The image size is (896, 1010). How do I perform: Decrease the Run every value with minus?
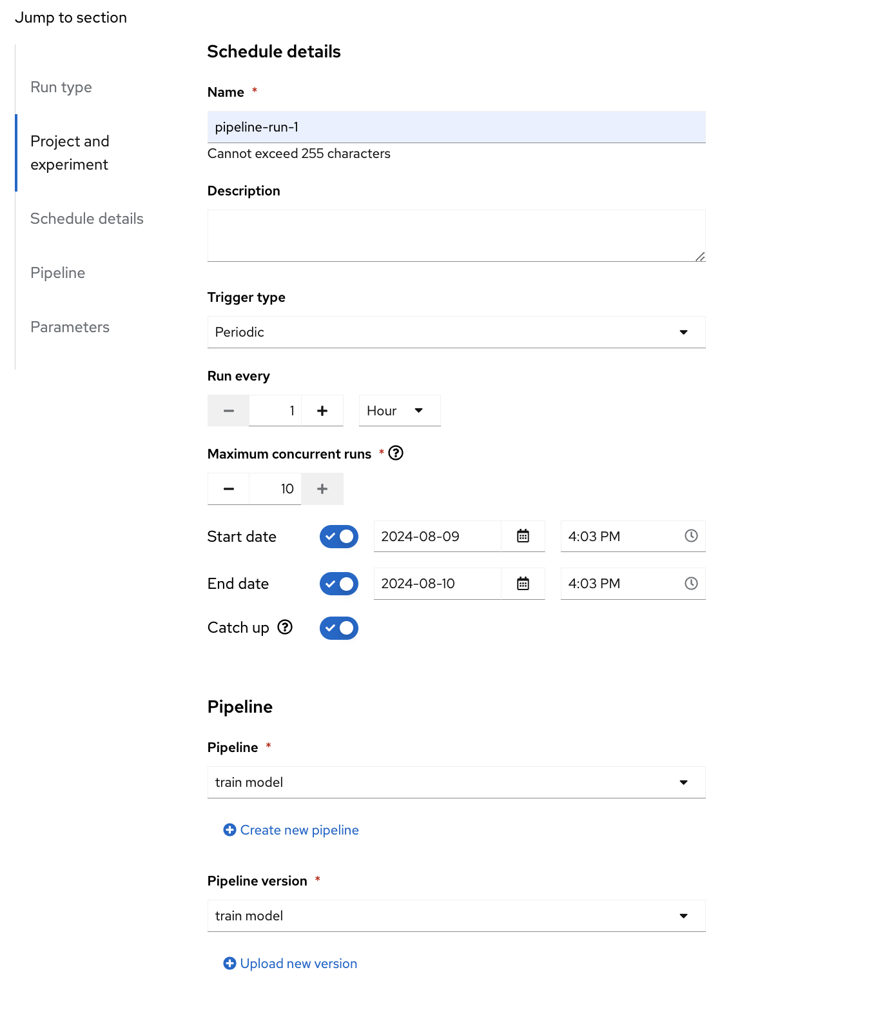pos(228,411)
